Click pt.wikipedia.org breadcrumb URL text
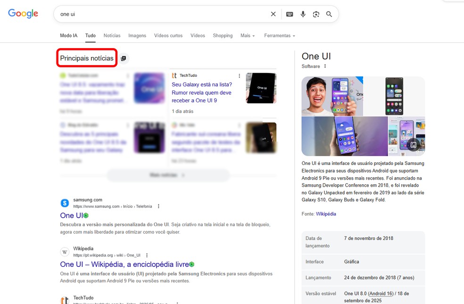The image size is (464, 304). pyautogui.click(x=107, y=255)
